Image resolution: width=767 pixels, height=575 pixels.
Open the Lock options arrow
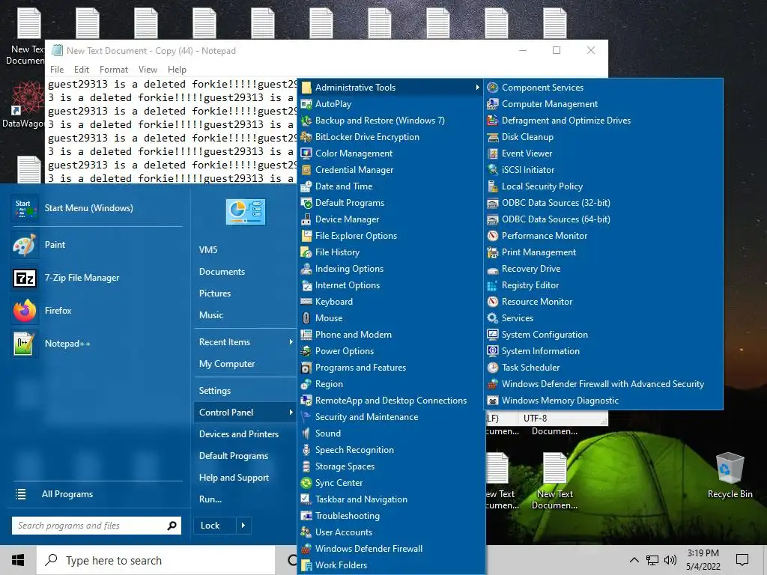point(243,526)
